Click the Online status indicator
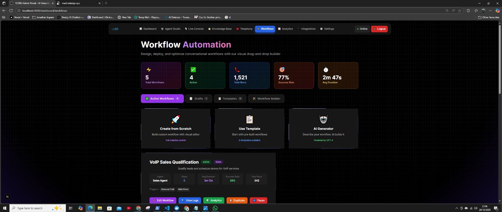The height and width of the screenshot is (212, 502). (x=362, y=29)
